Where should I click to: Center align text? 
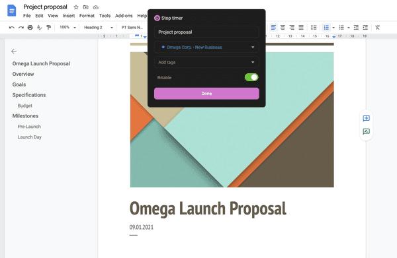[x=283, y=27]
